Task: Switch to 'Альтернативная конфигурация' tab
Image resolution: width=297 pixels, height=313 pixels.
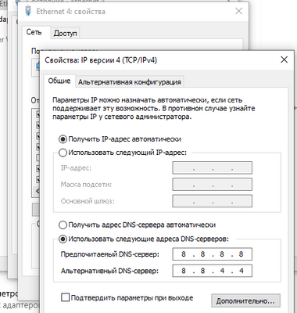Action: click(x=130, y=82)
